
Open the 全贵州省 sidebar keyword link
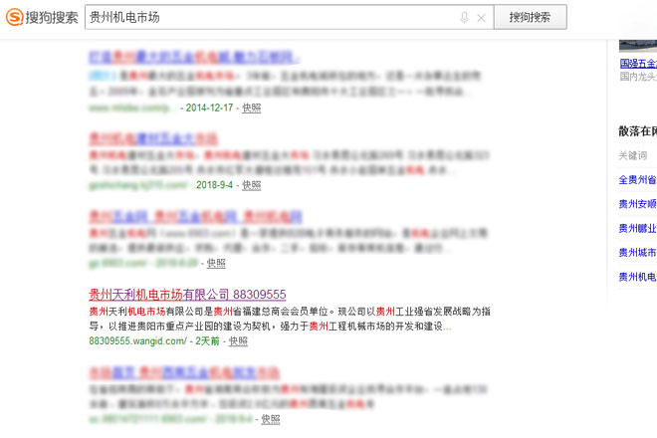638,180
